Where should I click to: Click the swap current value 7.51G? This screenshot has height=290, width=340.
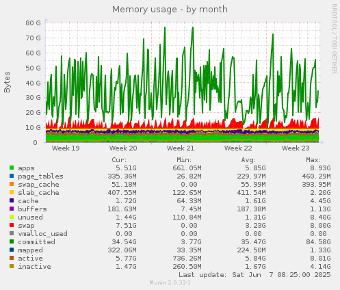[x=126, y=226]
